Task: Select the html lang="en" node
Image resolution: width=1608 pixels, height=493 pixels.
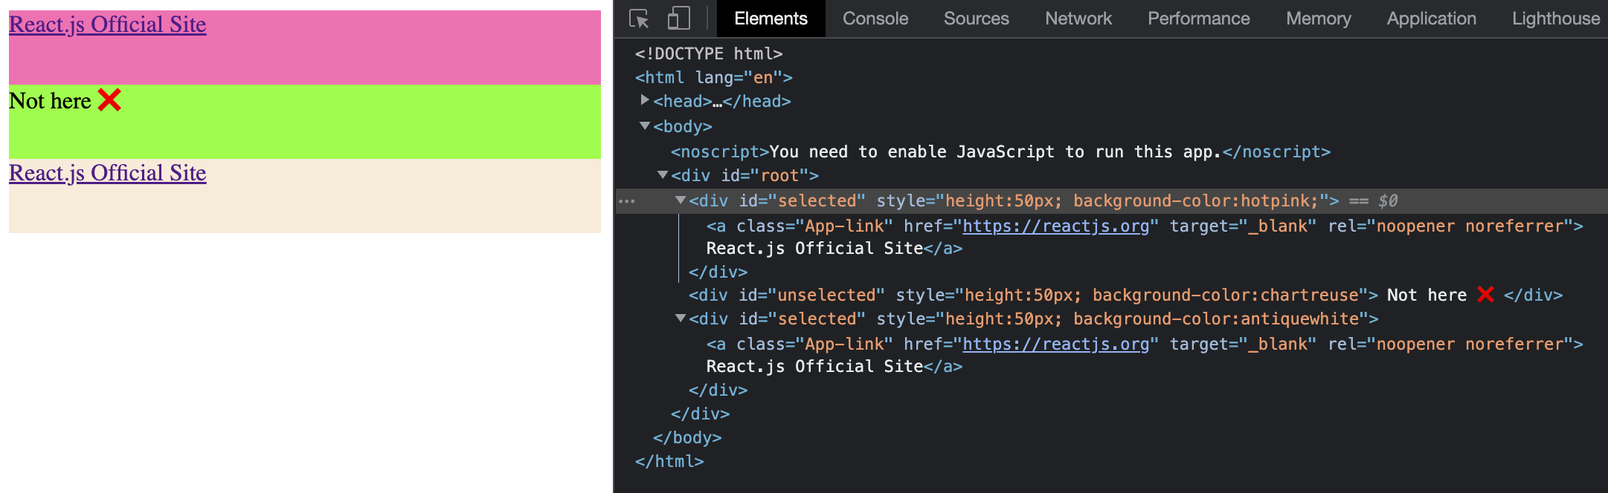Action: [714, 77]
